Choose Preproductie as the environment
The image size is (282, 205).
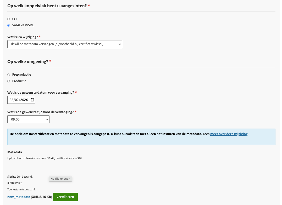8,74
